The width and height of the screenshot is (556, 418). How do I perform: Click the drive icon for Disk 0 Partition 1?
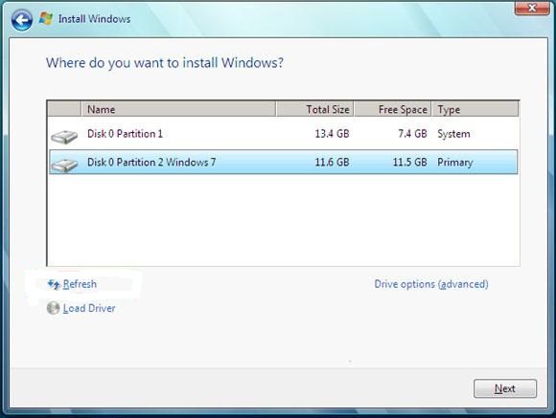coord(64,137)
